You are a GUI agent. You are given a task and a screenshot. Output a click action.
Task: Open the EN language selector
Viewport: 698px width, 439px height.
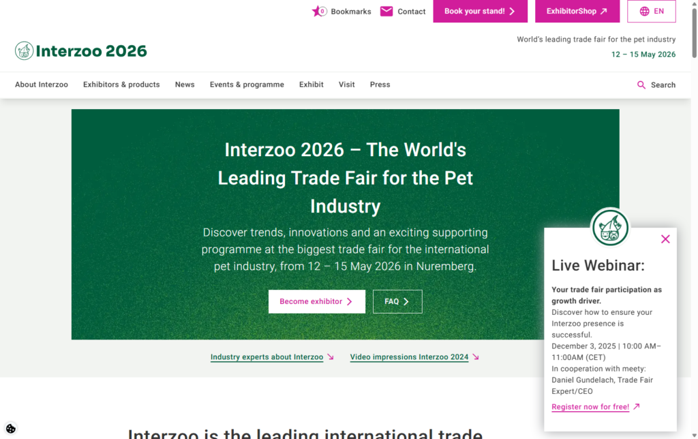pyautogui.click(x=652, y=12)
